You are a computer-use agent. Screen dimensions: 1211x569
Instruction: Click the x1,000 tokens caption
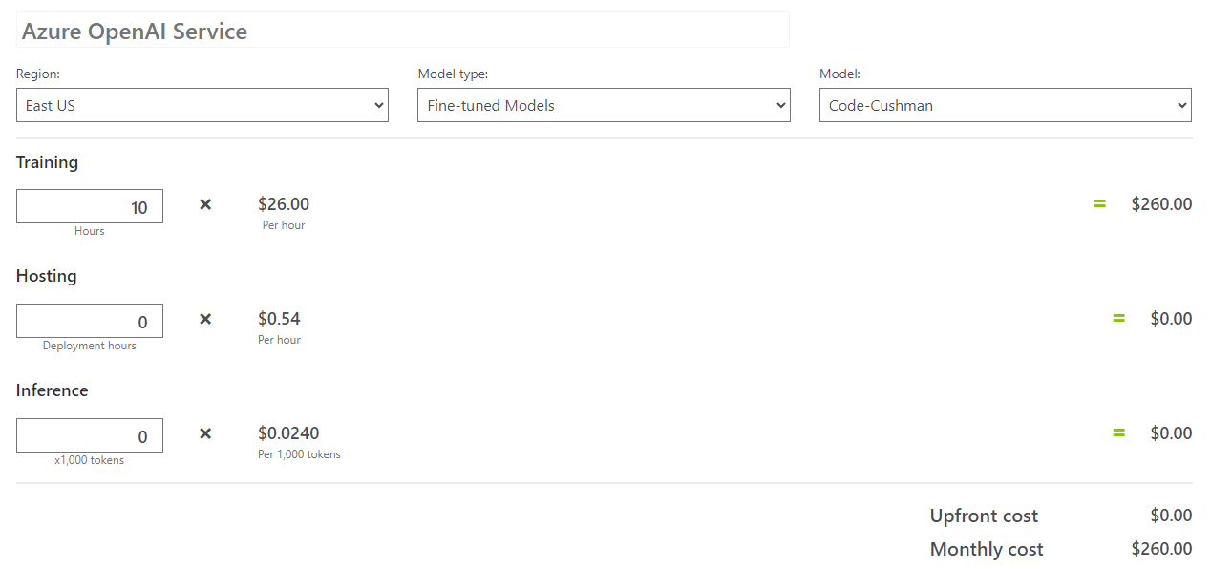point(90,460)
